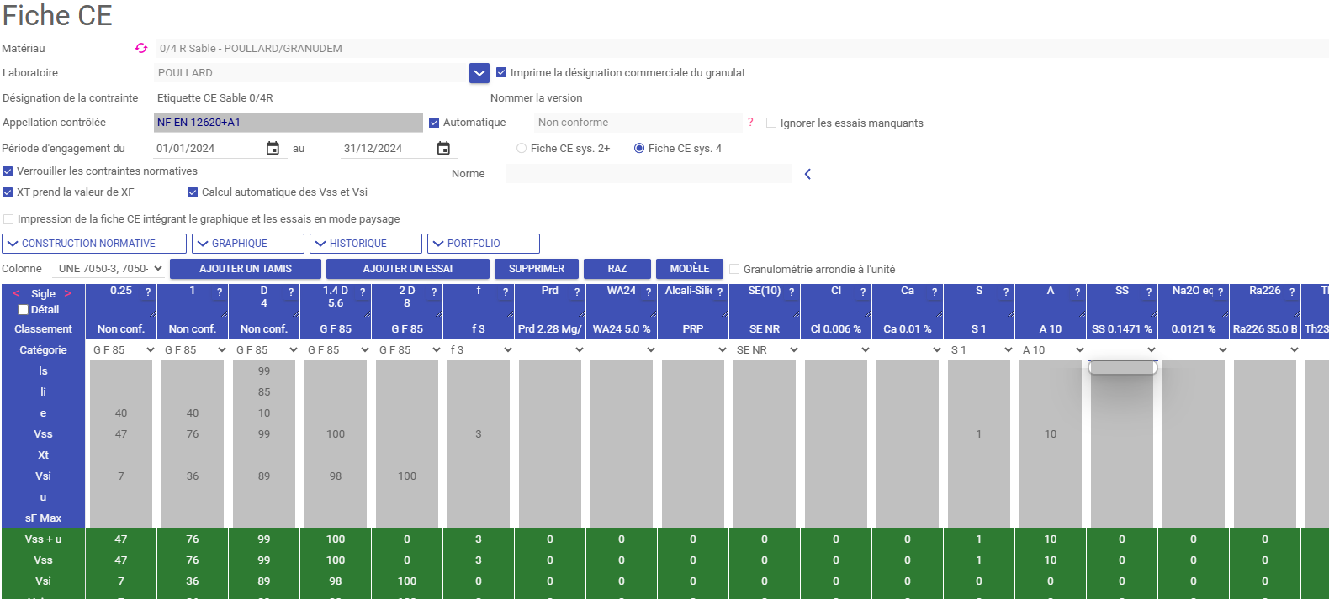Open the start date calendar picker
The width and height of the screenshot is (1329, 599).
(x=273, y=149)
